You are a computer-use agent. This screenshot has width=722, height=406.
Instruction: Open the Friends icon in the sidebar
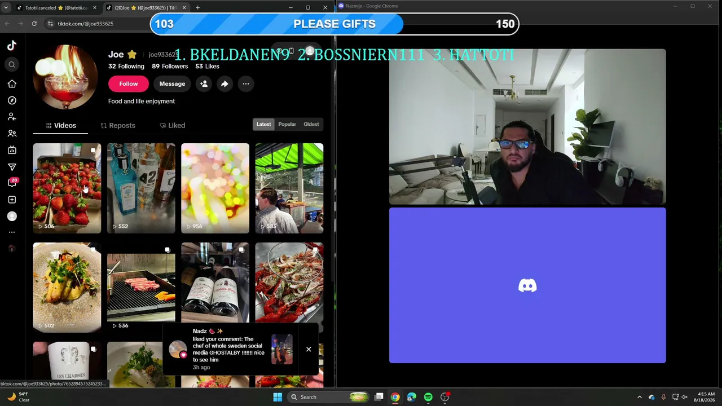(x=12, y=134)
